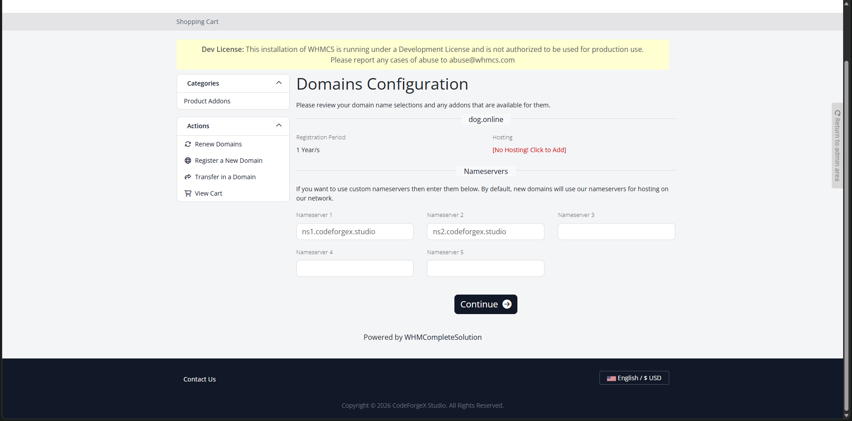Open the Contact Us footer link
Screen dimensions: 852x421
click(199, 379)
